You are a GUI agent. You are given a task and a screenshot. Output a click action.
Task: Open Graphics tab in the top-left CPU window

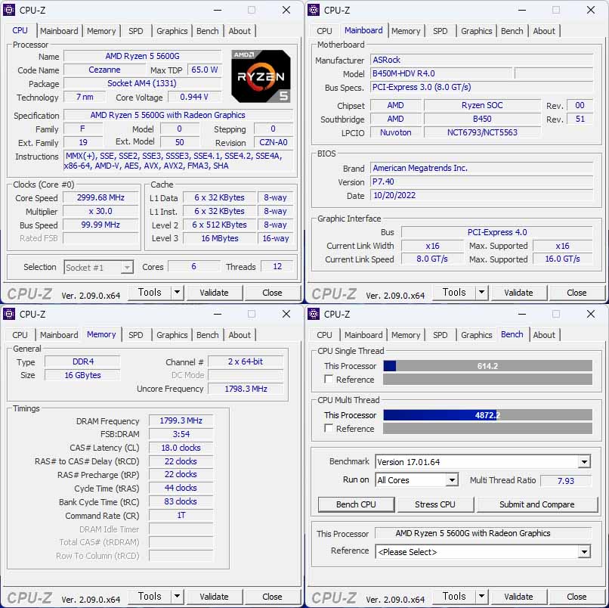(172, 31)
